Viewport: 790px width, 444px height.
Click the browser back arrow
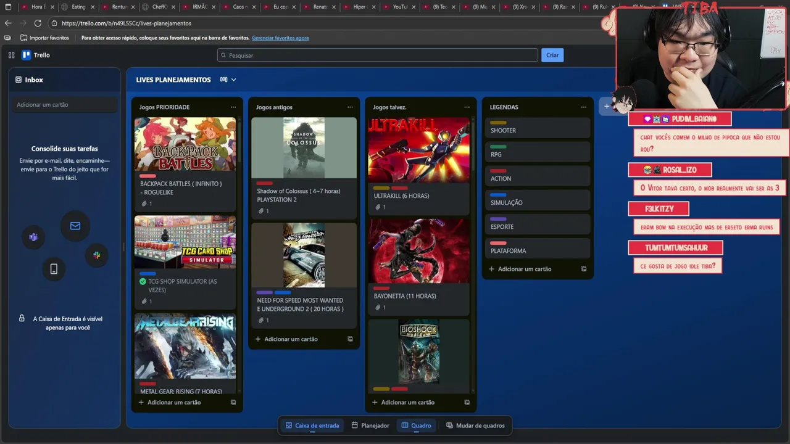point(8,23)
